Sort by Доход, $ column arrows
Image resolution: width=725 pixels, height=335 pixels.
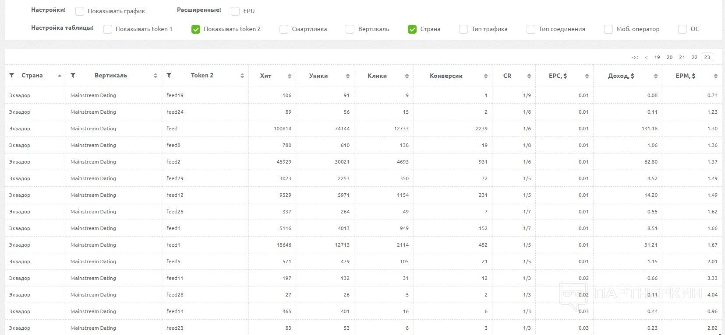click(656, 76)
